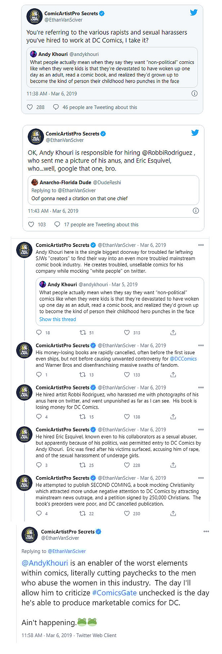Open more options on the Andy Khouri thread tweet
Viewport: 222px width, 654px height.
click(x=201, y=245)
